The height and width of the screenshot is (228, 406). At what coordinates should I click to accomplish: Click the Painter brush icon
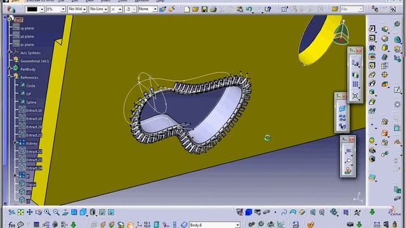pyautogui.click(x=162, y=9)
